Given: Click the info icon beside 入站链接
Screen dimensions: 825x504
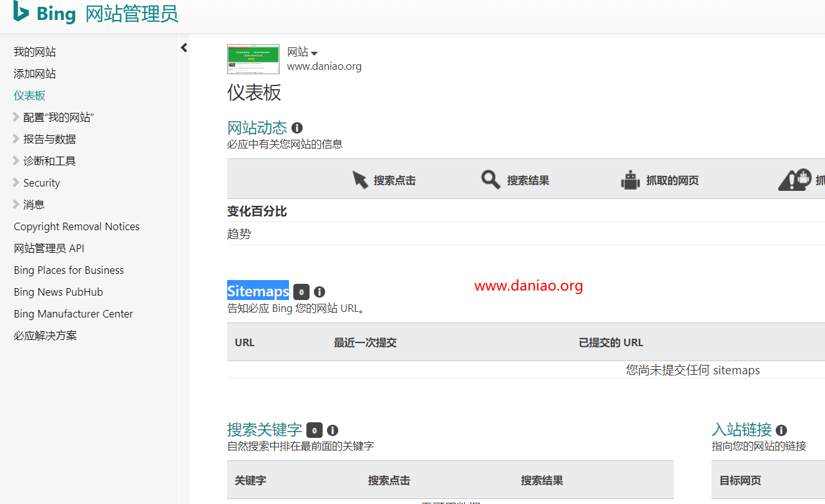Looking at the screenshot, I should 781,430.
